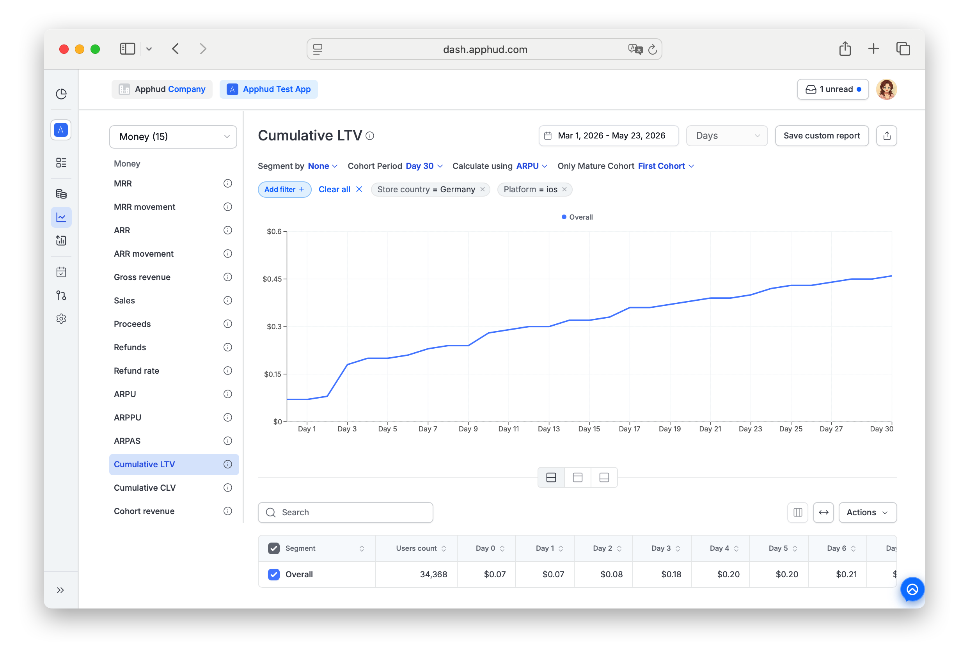Click Apphud Test App breadcrumb
This screenshot has height=667, width=969.
[x=268, y=89]
